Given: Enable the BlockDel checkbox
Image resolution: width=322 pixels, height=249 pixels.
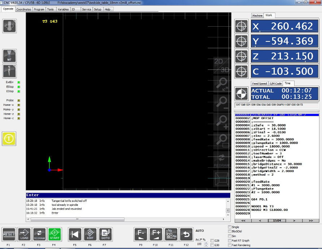Looking at the screenshot, I should pos(230,231).
